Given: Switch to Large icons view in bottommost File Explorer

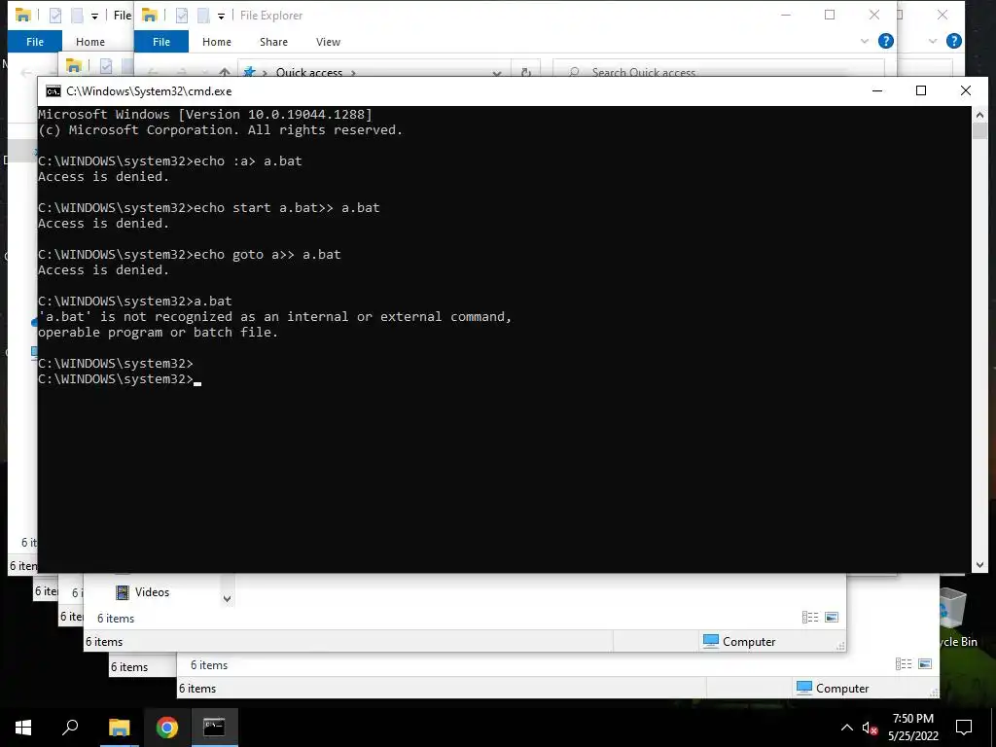Looking at the screenshot, I should point(925,664).
